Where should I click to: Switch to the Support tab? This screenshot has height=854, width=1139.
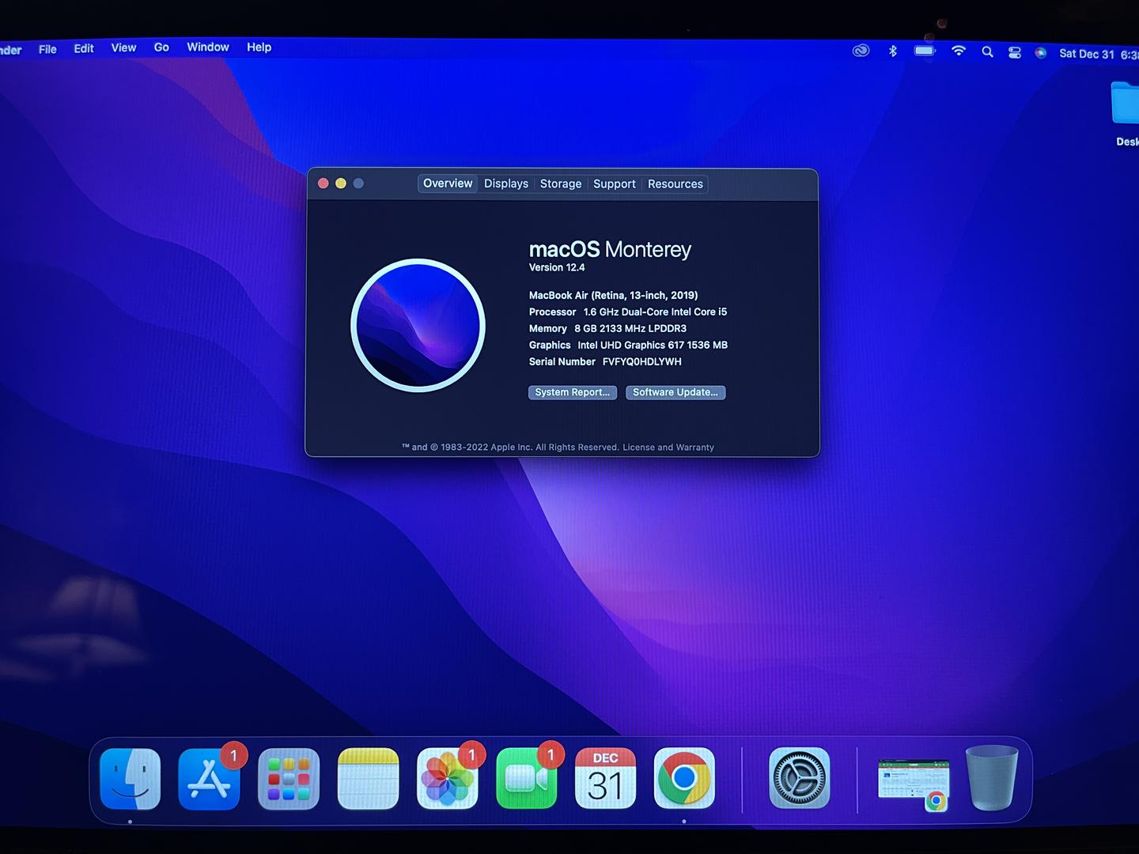(x=615, y=183)
